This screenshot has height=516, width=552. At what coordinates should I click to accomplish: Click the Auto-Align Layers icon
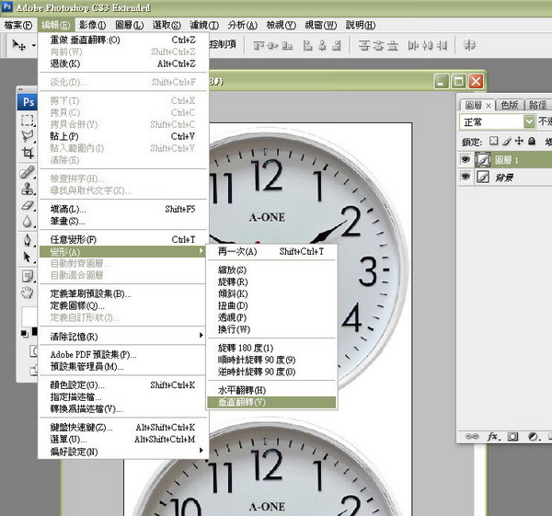(x=469, y=45)
